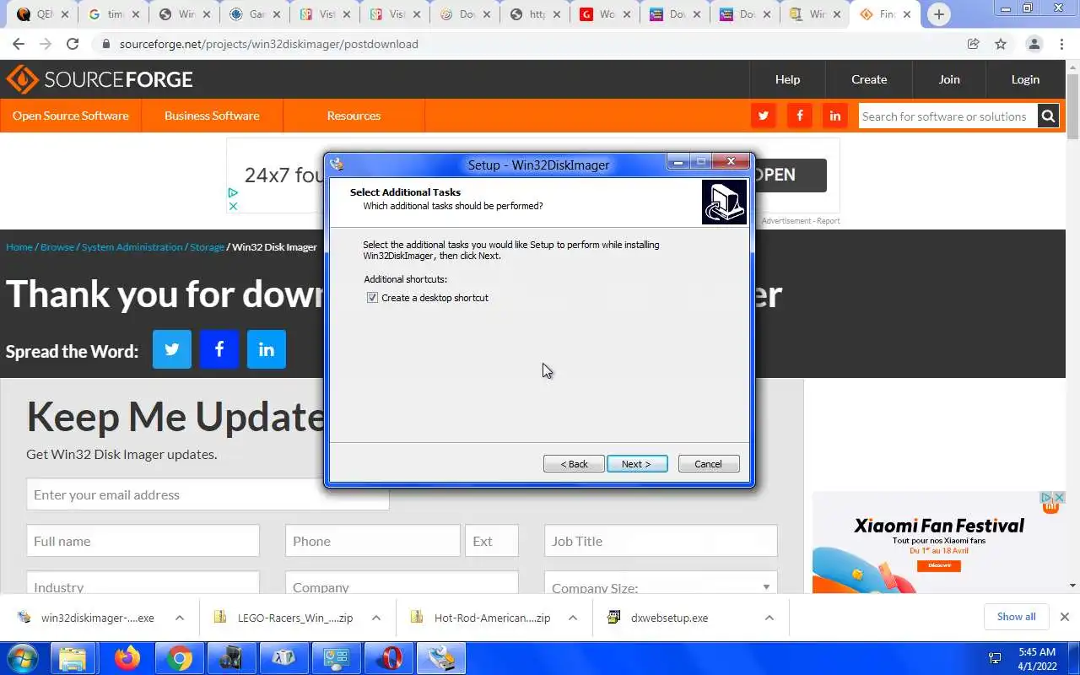This screenshot has width=1080, height=675.
Task: Click the browser forward arrow
Action: [x=46, y=44]
